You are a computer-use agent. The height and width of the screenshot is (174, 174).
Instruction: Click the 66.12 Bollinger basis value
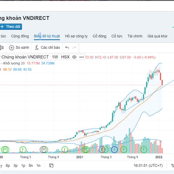click(x=7, y=70)
